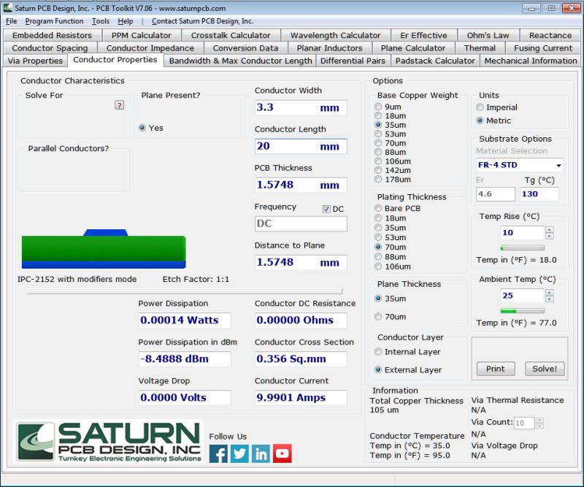
Task: Select 9um base copper weight
Action: pos(378,107)
